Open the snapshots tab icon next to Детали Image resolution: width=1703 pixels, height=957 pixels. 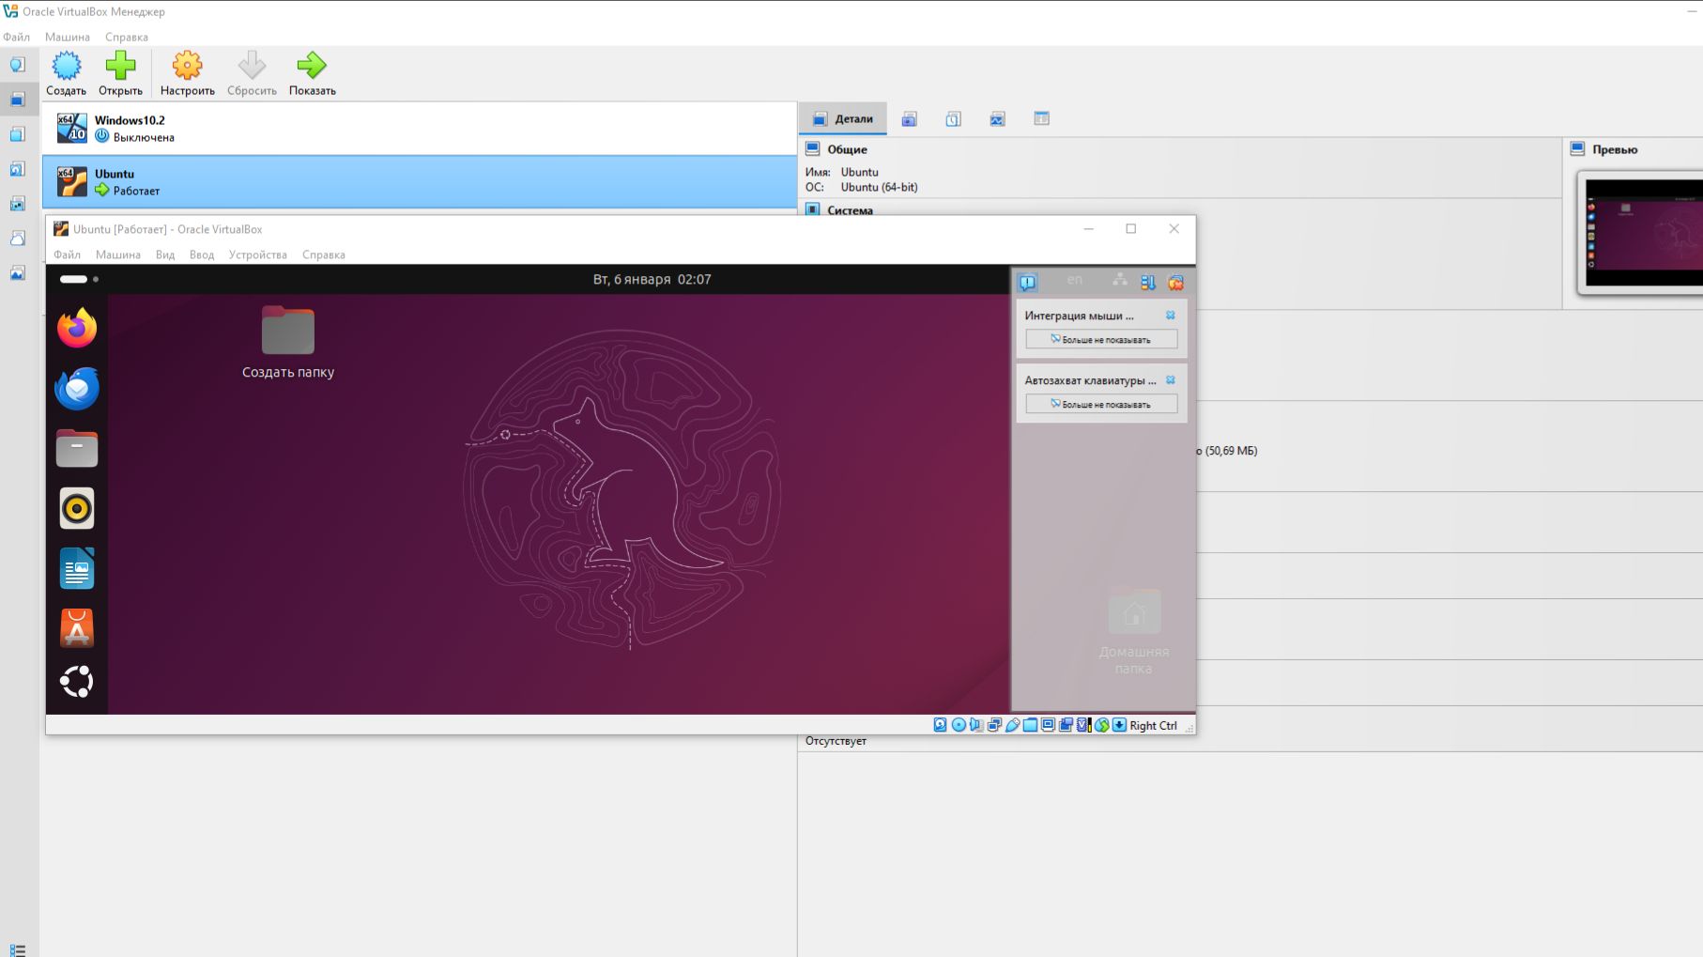click(909, 119)
